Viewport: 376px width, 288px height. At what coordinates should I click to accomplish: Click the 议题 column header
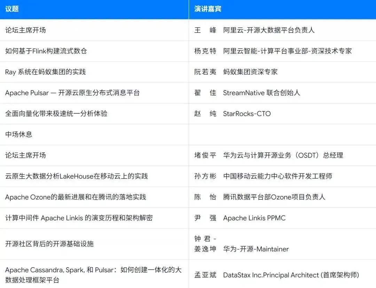click(x=12, y=9)
